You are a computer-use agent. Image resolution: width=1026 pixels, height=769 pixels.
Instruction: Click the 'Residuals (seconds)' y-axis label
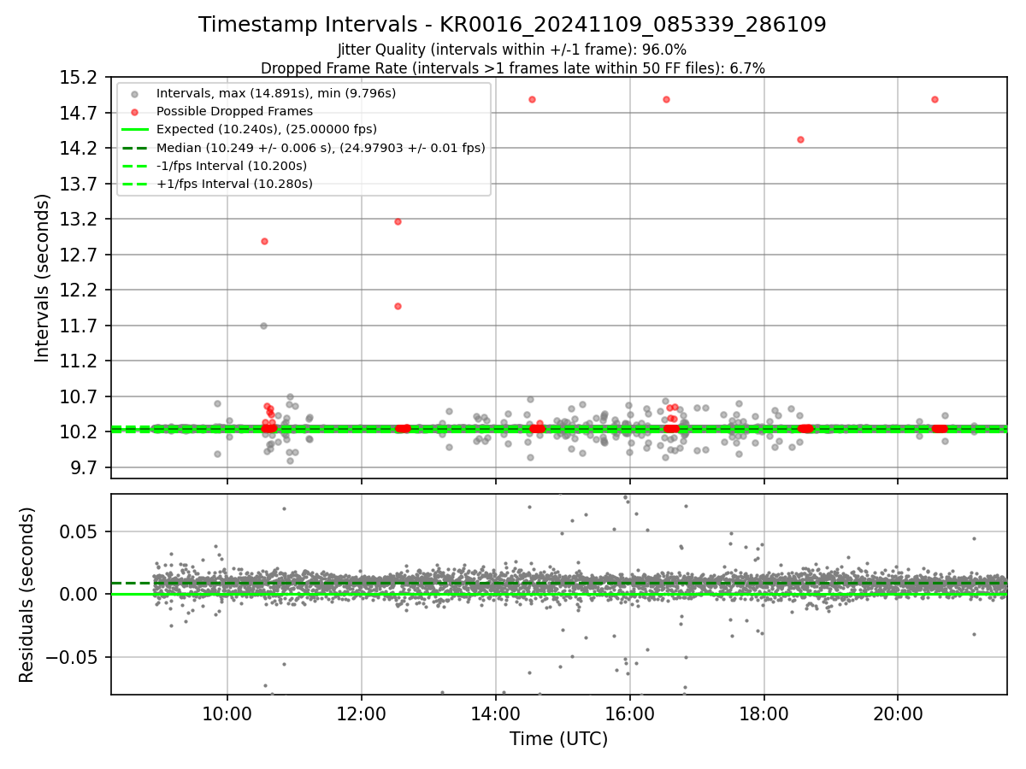[27, 595]
